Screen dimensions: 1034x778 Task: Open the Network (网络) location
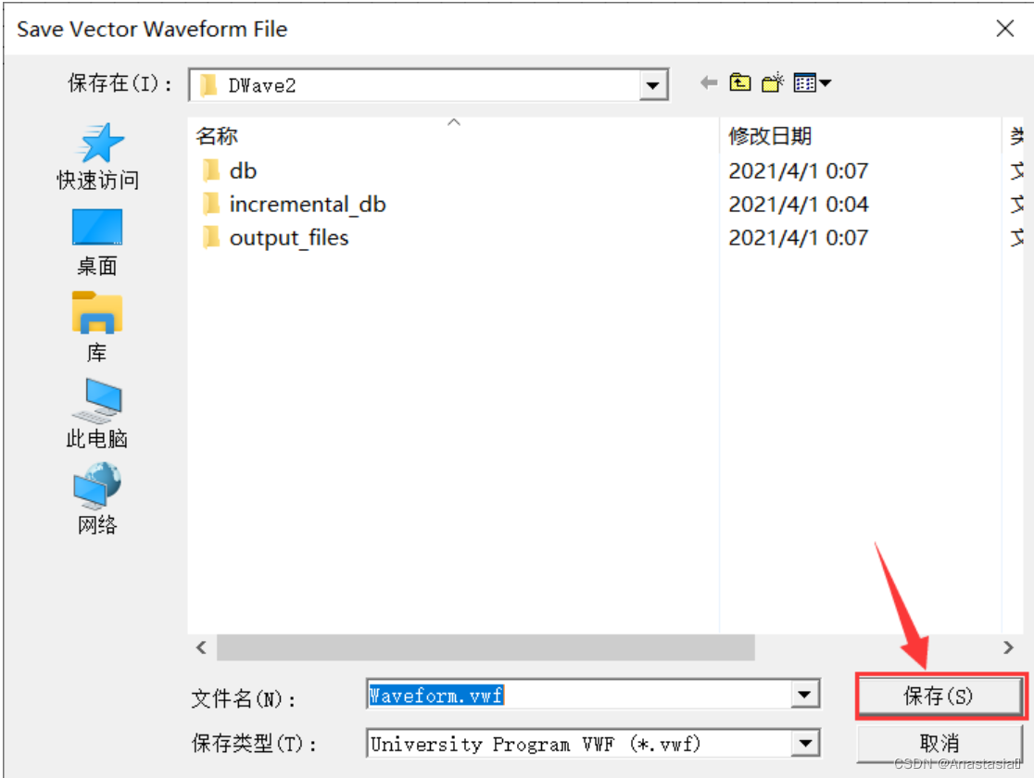pos(97,499)
